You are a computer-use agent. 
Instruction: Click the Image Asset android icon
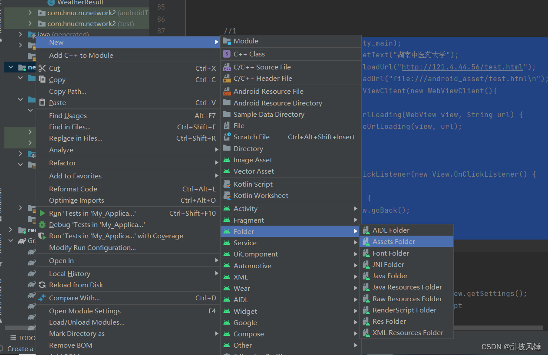[x=227, y=160]
